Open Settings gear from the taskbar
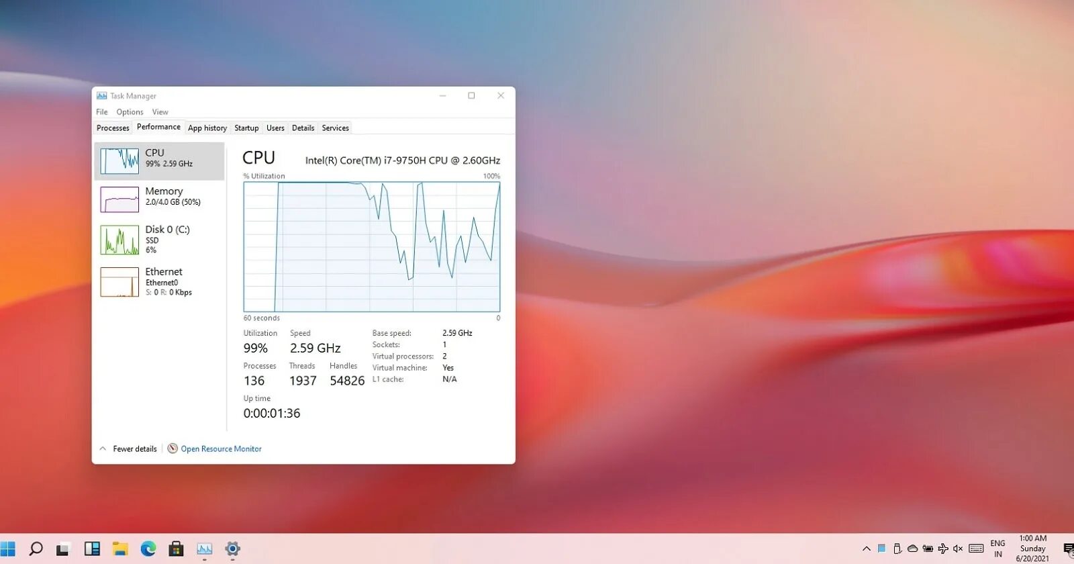1074x564 pixels. pos(233,549)
